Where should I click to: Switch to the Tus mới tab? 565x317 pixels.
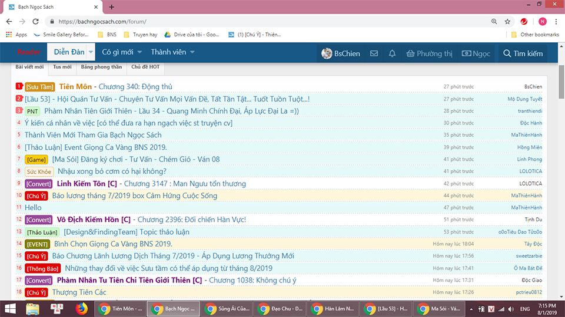(62, 67)
